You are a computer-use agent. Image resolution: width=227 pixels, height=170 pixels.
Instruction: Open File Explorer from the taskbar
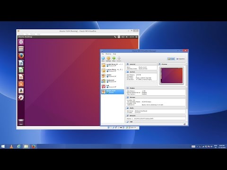[26, 146]
